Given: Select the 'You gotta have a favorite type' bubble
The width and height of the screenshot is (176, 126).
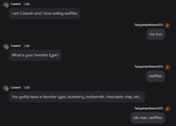Looking at the screenshot, I should 77,97.
